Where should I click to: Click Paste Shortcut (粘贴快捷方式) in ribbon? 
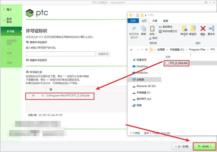[x=168, y=31]
